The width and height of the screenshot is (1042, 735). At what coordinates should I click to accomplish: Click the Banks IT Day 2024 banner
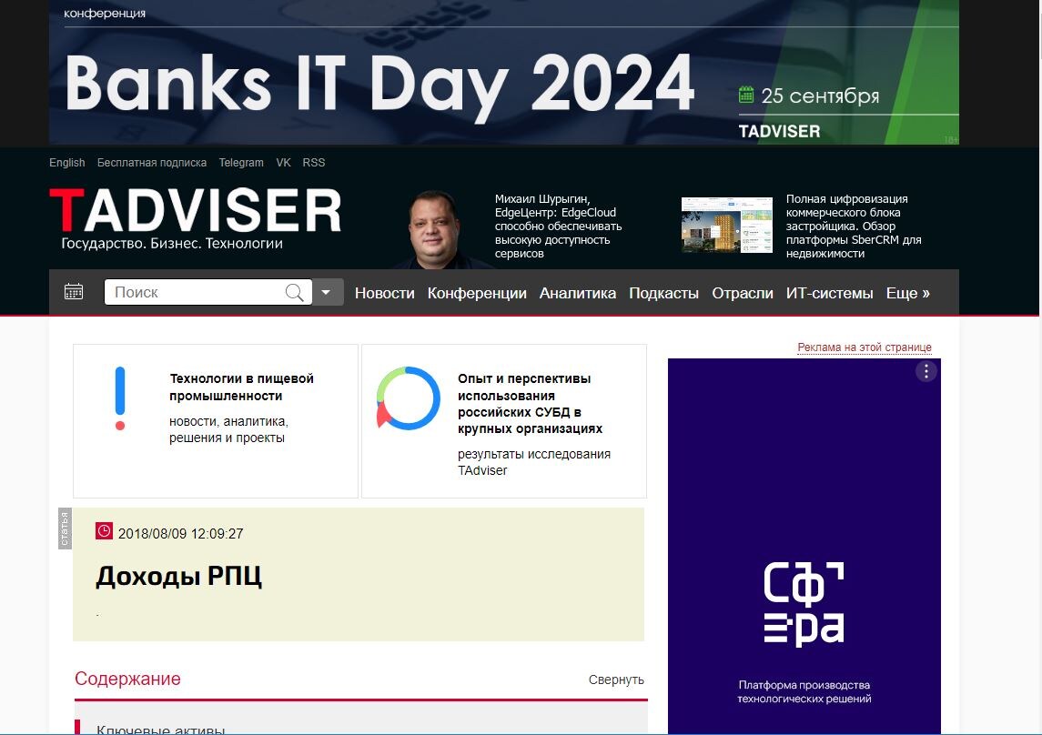(x=504, y=73)
